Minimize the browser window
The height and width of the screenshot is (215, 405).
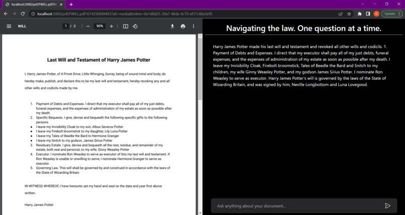point(374,4)
